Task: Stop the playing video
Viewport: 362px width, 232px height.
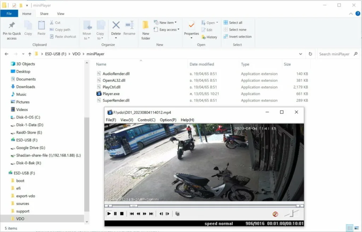Action: click(x=122, y=214)
